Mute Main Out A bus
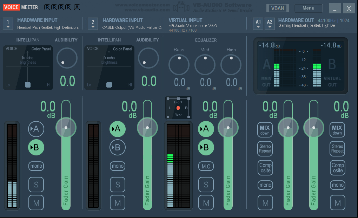The height and width of the screenshot is (218, 358). point(265,203)
